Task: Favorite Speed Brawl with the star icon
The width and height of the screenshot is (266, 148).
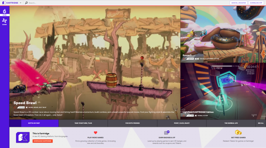Action: point(14,107)
